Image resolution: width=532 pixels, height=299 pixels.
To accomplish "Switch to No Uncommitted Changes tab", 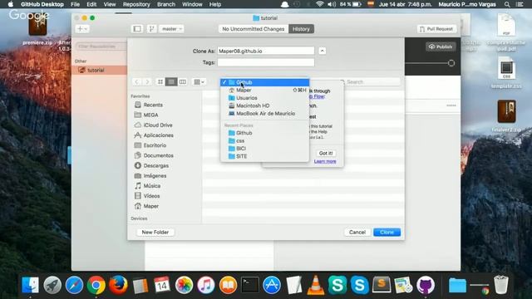I will (253, 29).
